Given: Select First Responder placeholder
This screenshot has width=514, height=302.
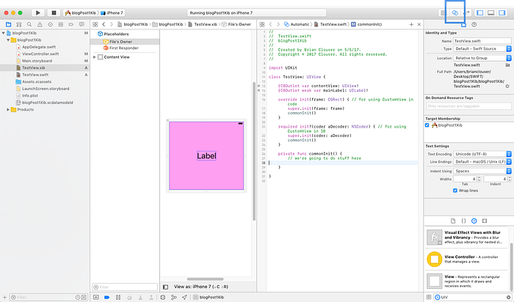Looking at the screenshot, I should tap(123, 48).
